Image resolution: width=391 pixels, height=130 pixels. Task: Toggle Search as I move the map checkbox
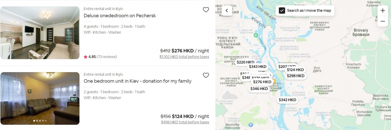(282, 10)
